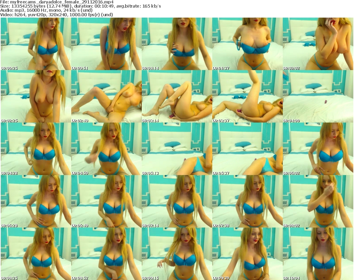Click the File name line in the header
This screenshot has height=280, width=354.
click(x=57, y=2)
